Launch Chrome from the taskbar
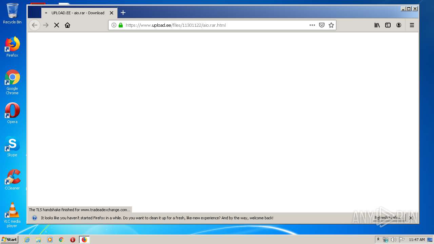 point(61,240)
